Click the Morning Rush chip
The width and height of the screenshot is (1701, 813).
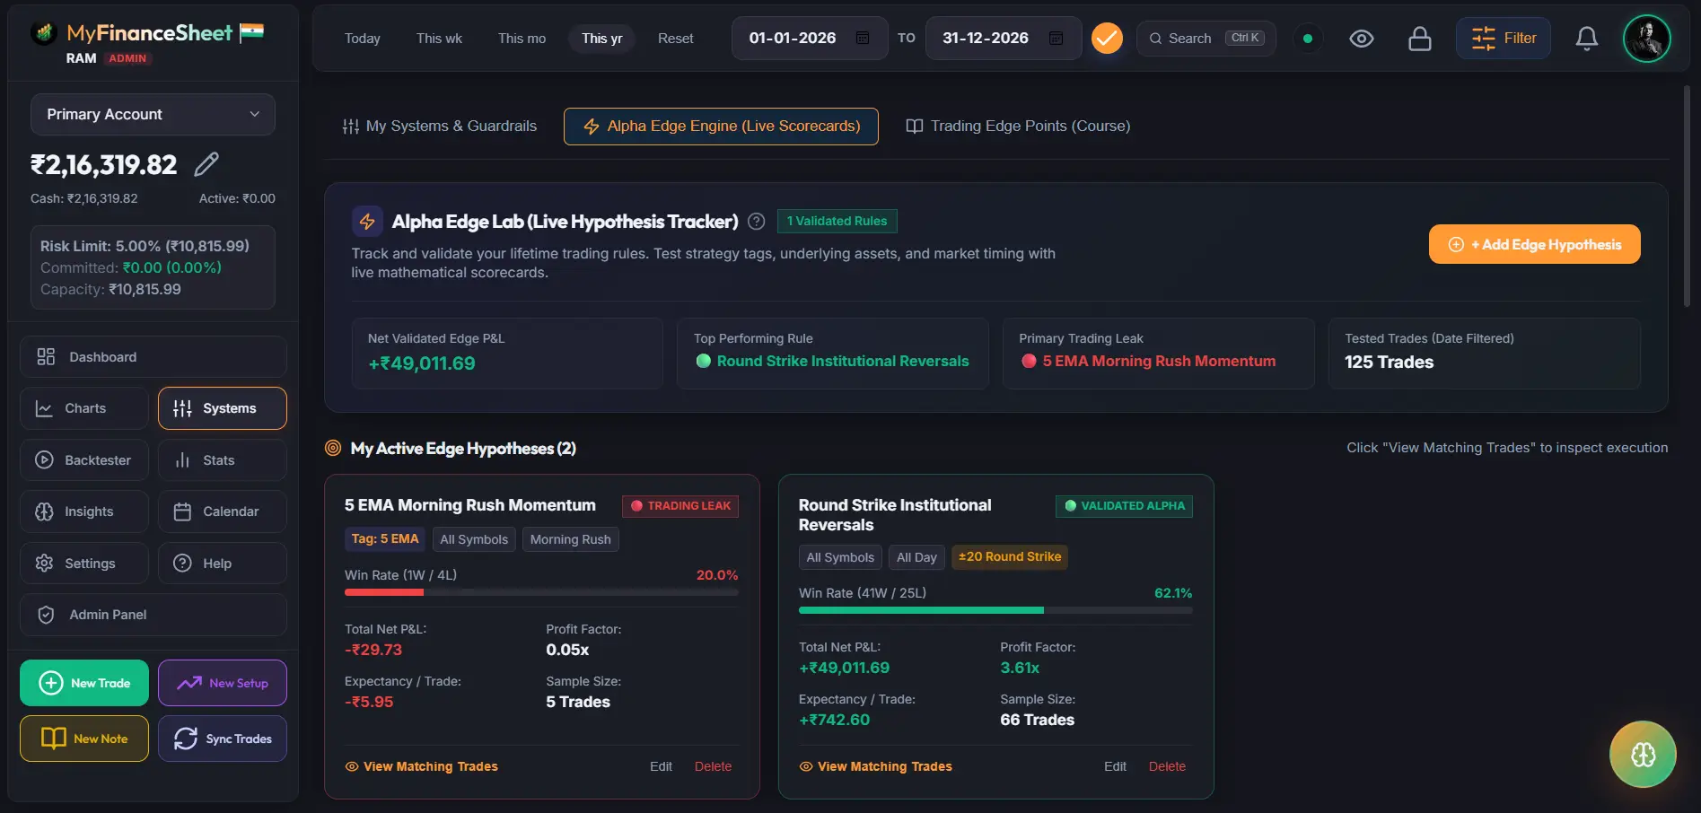click(x=571, y=539)
